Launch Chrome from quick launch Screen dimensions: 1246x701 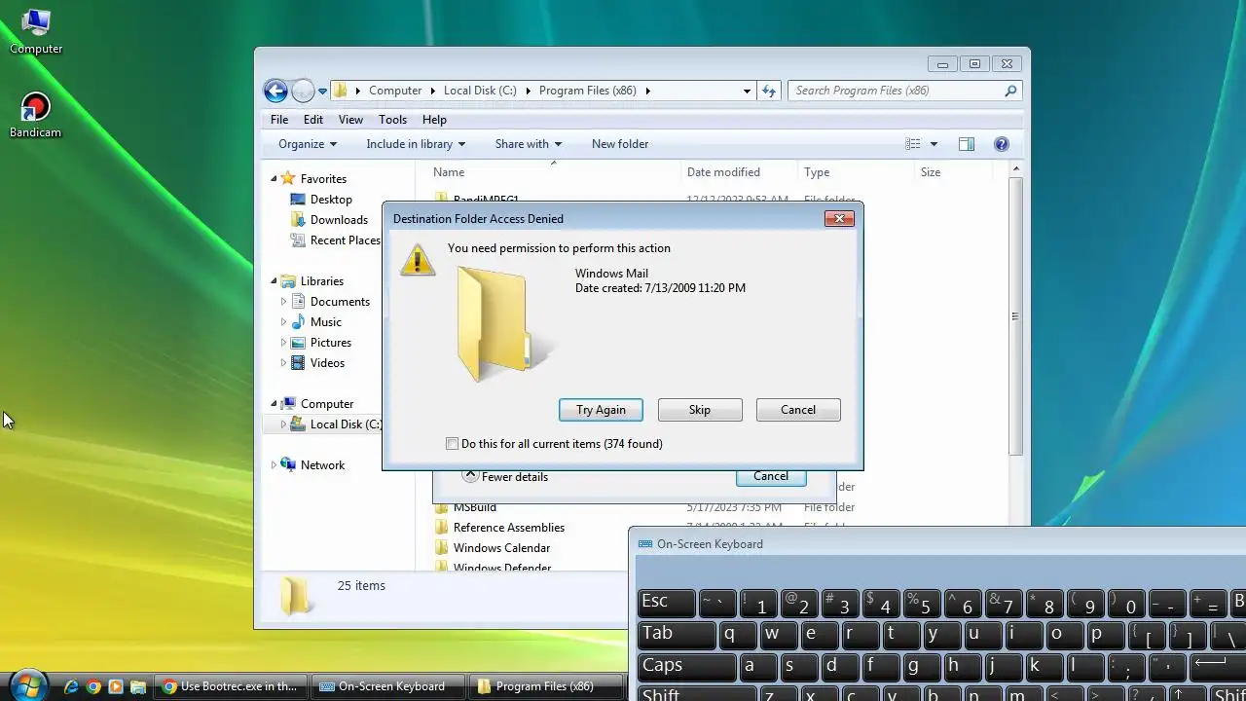(93, 686)
